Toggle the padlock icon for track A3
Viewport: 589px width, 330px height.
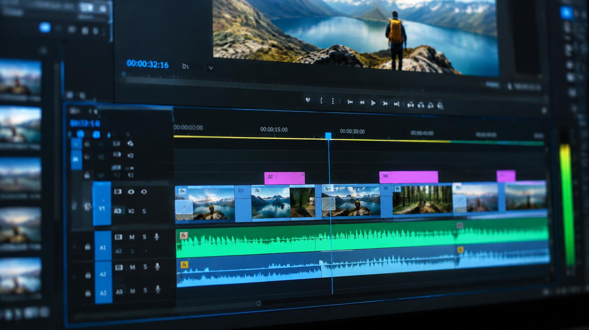pos(88,293)
